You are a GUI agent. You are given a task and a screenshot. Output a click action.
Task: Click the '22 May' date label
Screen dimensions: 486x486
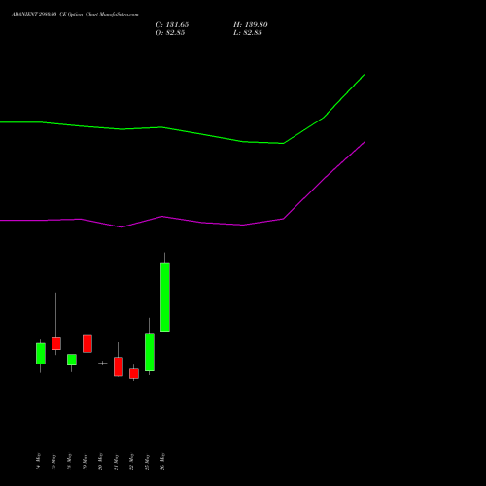(131, 462)
